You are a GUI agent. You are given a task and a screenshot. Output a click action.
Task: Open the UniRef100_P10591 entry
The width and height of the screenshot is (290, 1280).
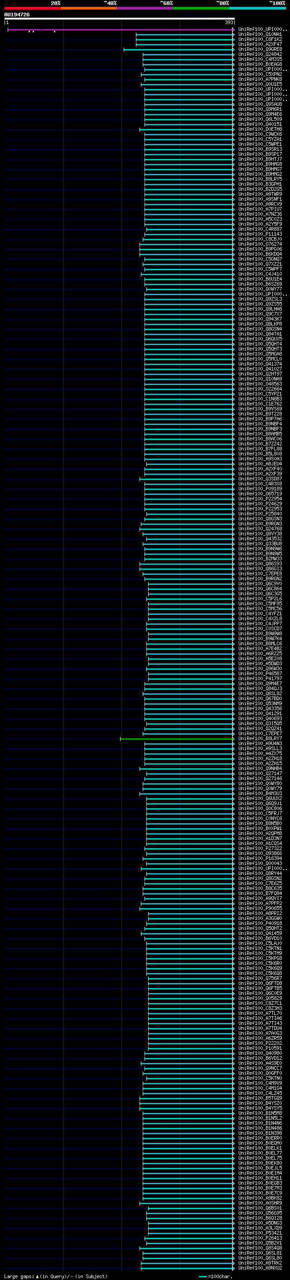260,1048
